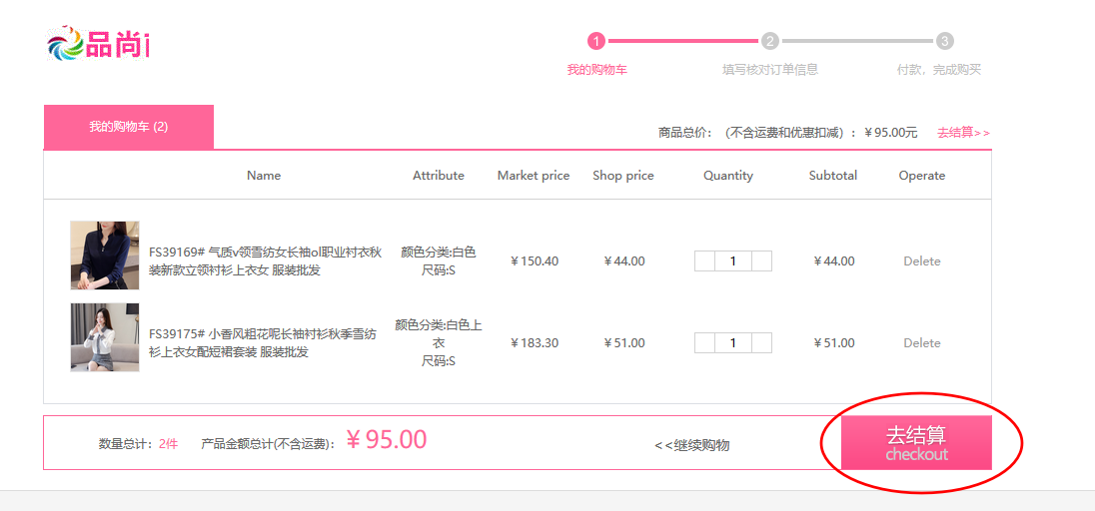Click the 品尚 site logo
Viewport: 1095px width, 511px height.
tap(98, 44)
